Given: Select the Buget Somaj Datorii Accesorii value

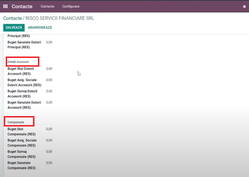Looking at the screenshot, I should [x=49, y=91].
